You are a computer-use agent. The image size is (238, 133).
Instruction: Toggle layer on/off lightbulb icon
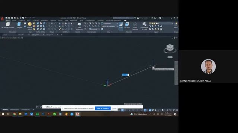pos(150,23)
